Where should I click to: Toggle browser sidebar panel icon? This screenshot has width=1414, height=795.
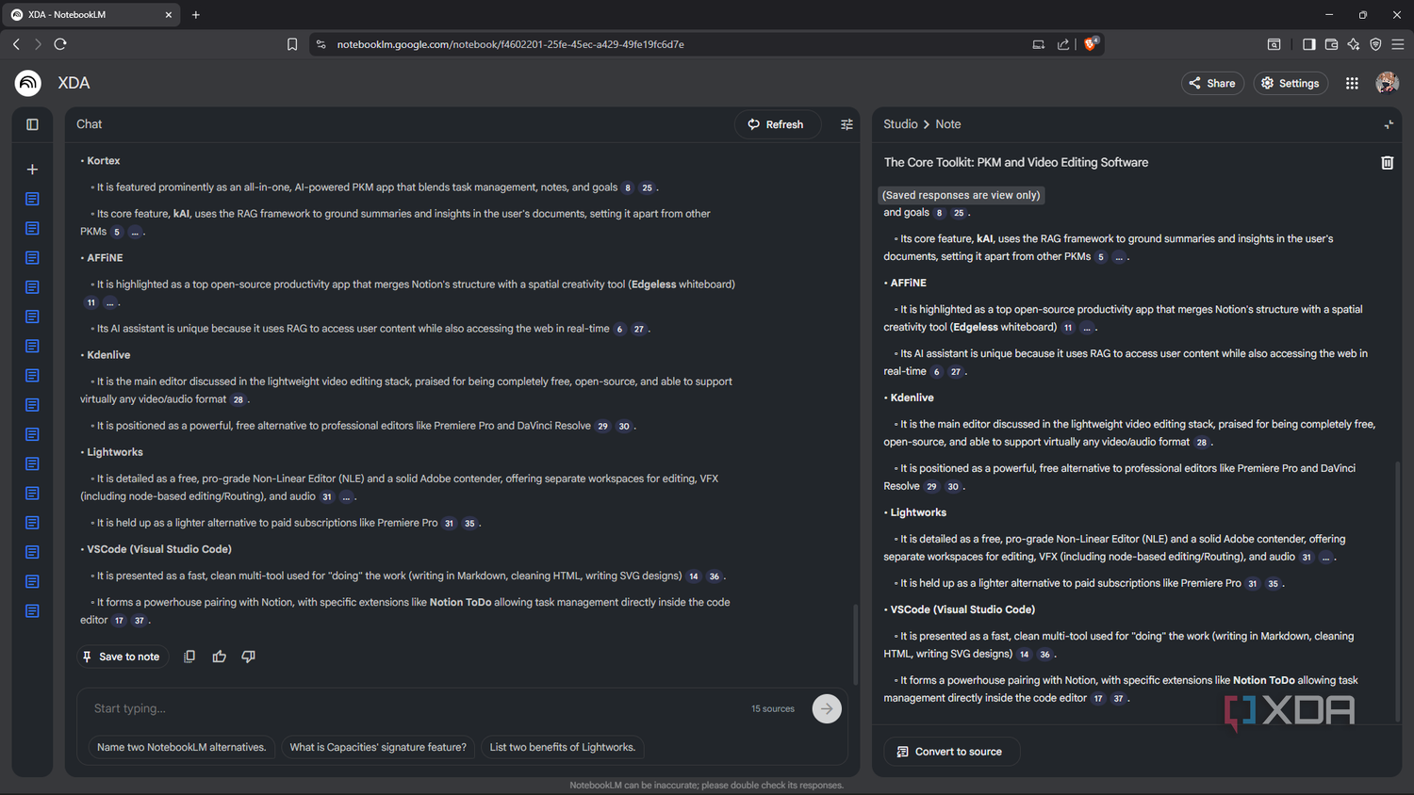[1308, 44]
